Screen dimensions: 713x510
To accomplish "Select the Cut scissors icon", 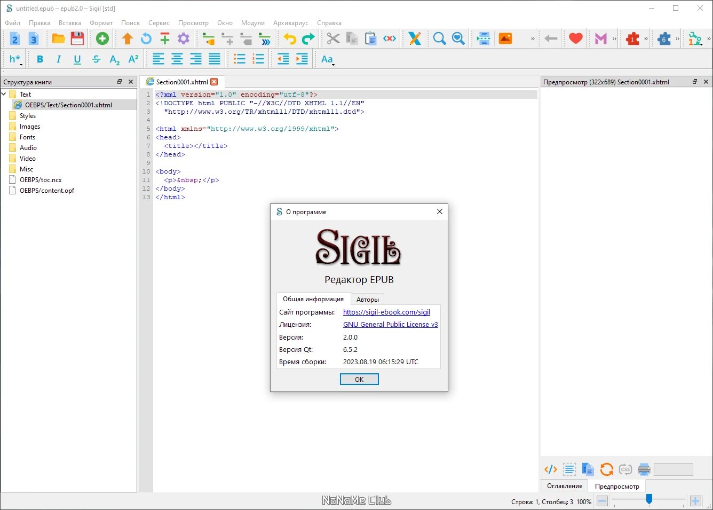I will (333, 38).
